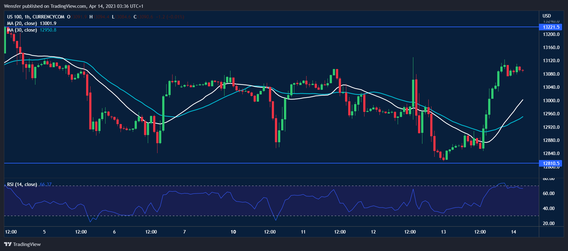Click the RSI (14, close) indicator label
The width and height of the screenshot is (568, 251).
tap(22, 184)
